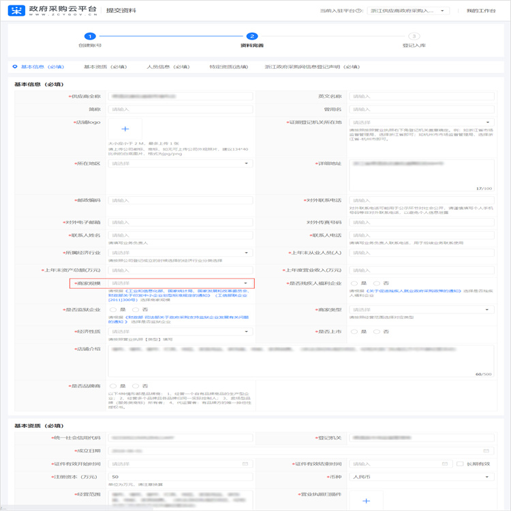Viewport: 511px width, 511px height.
Task: Open the 商家规模 dropdown
Action: click(x=181, y=283)
